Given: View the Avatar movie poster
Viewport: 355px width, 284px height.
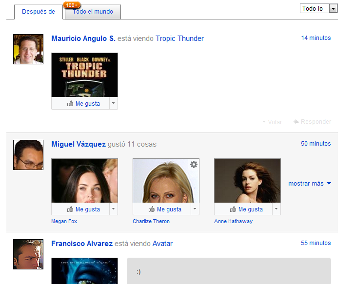Looking at the screenshot, I should (x=84, y=271).
